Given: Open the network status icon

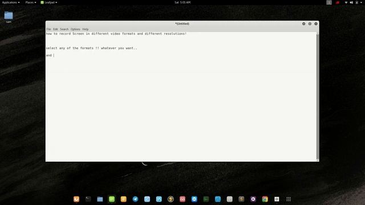Looking at the screenshot, I should [x=346, y=2].
